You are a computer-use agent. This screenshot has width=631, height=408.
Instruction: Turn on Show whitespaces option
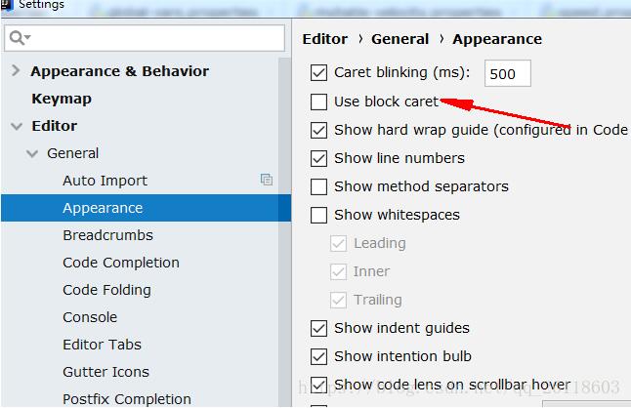coord(318,215)
